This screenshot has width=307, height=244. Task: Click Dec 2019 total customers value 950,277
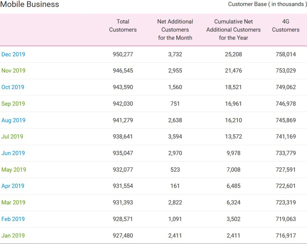(123, 54)
